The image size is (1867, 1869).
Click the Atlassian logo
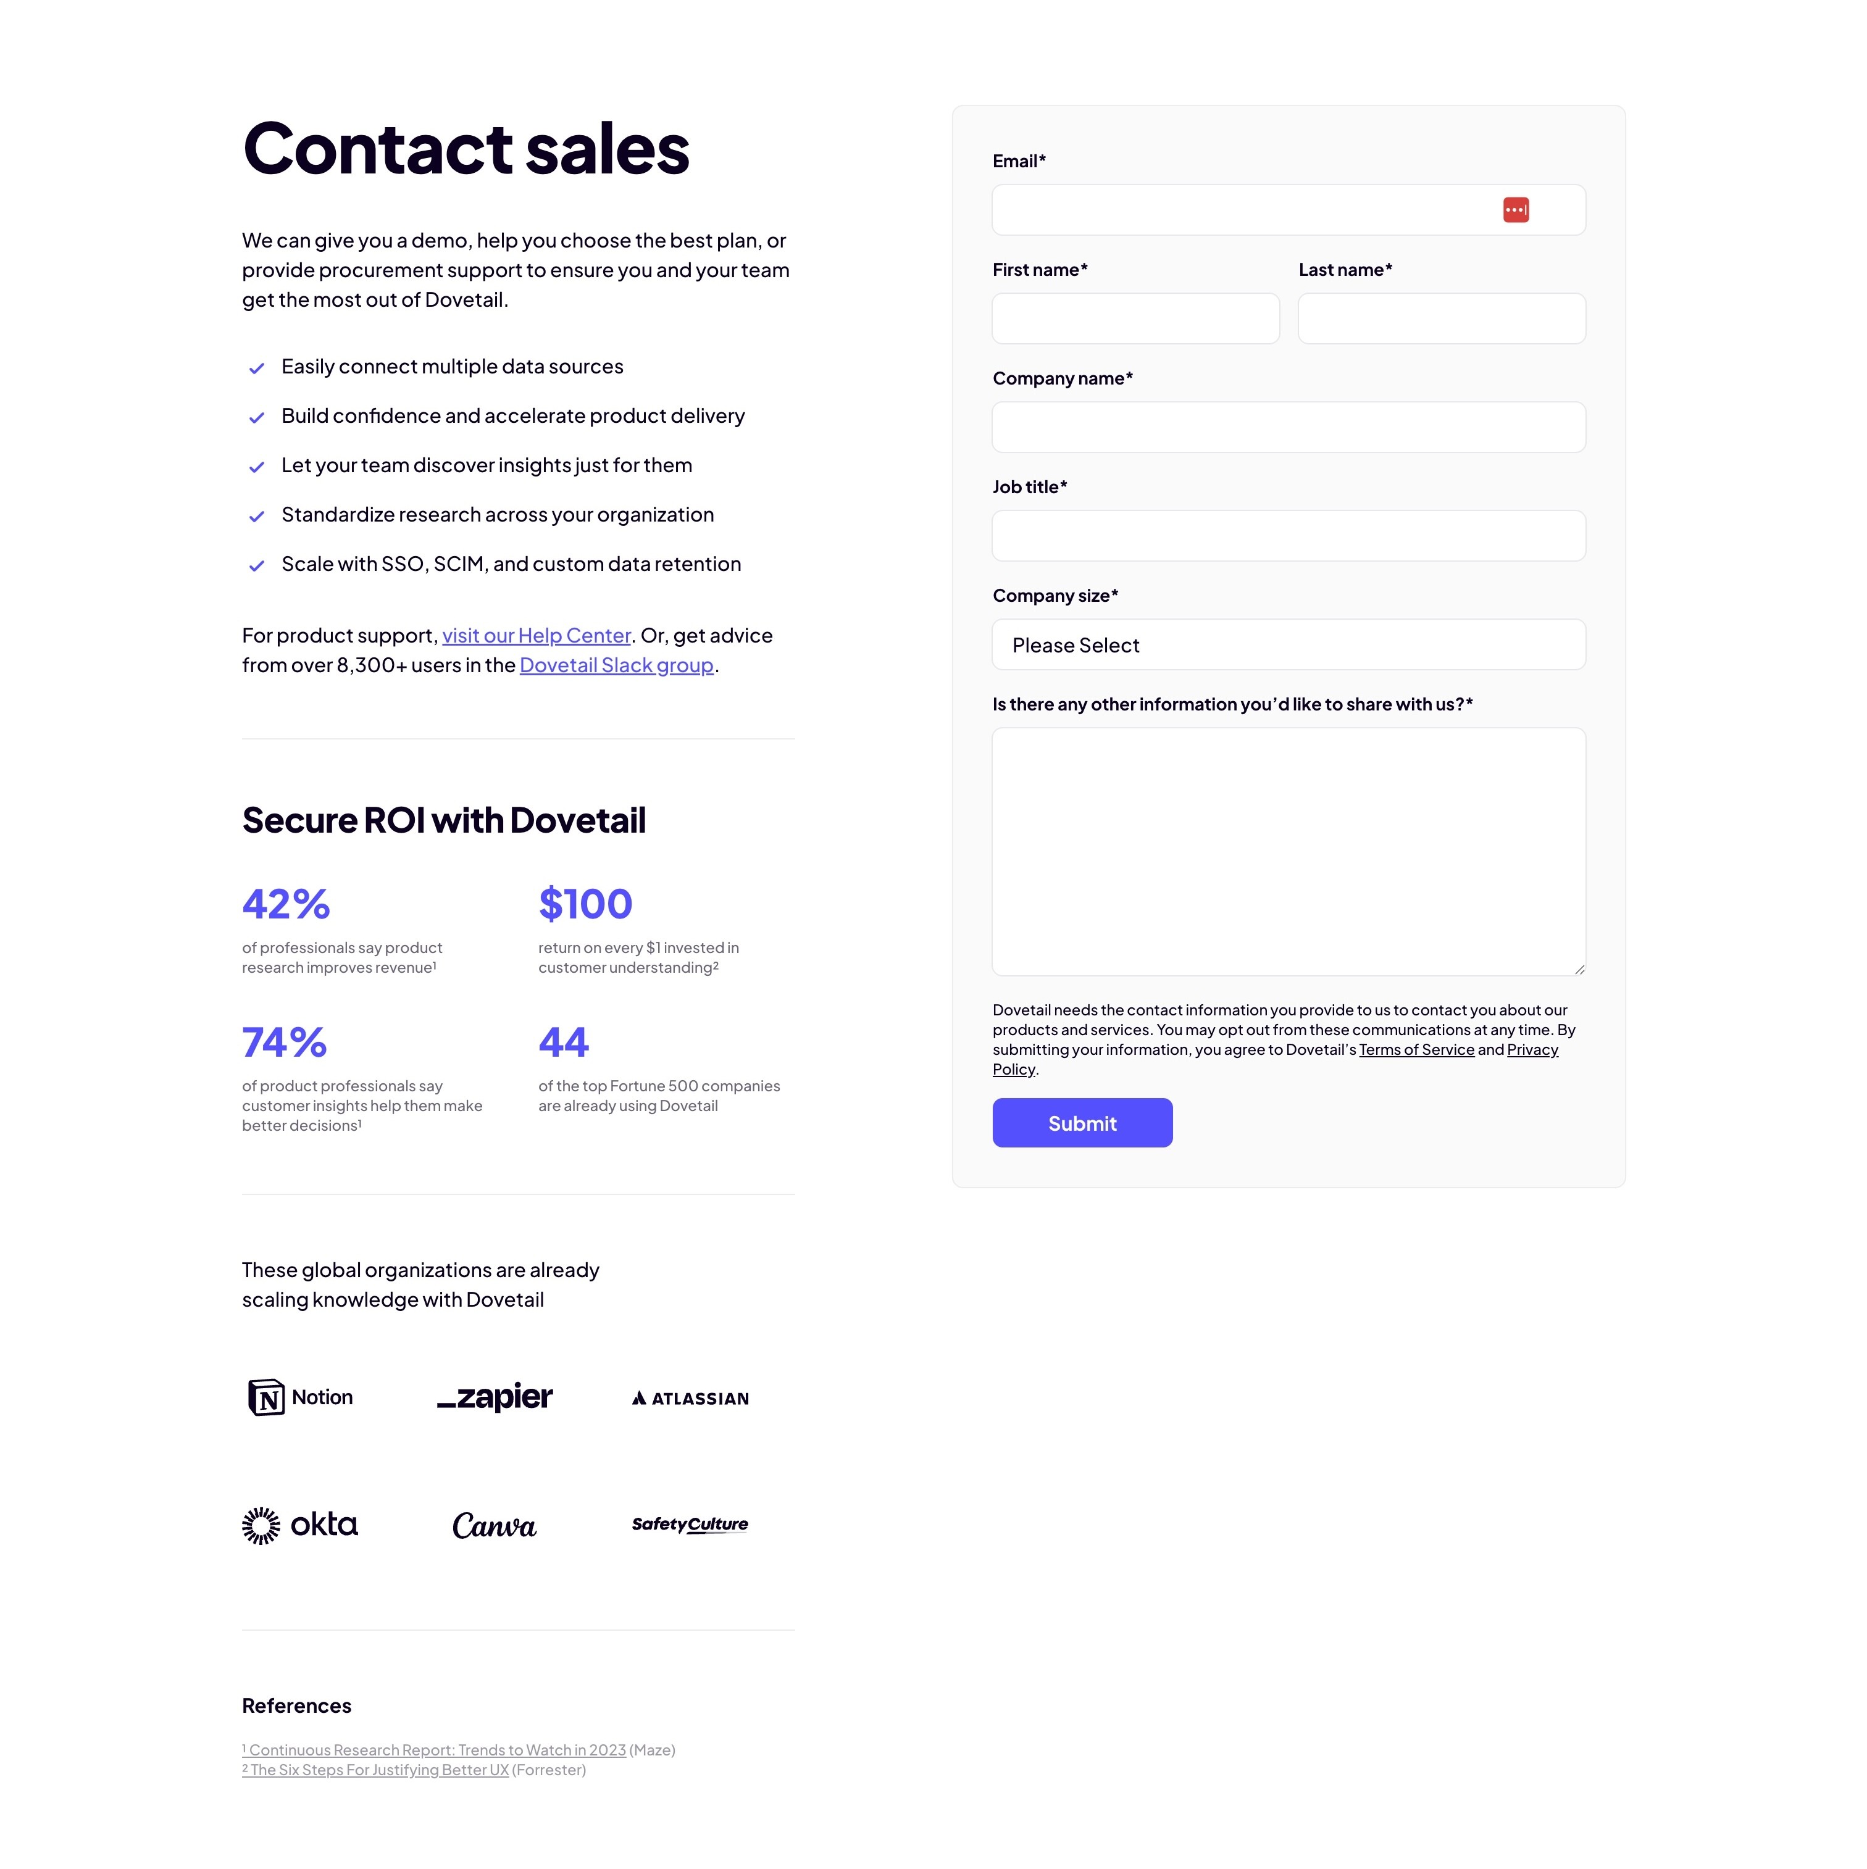coord(690,1398)
